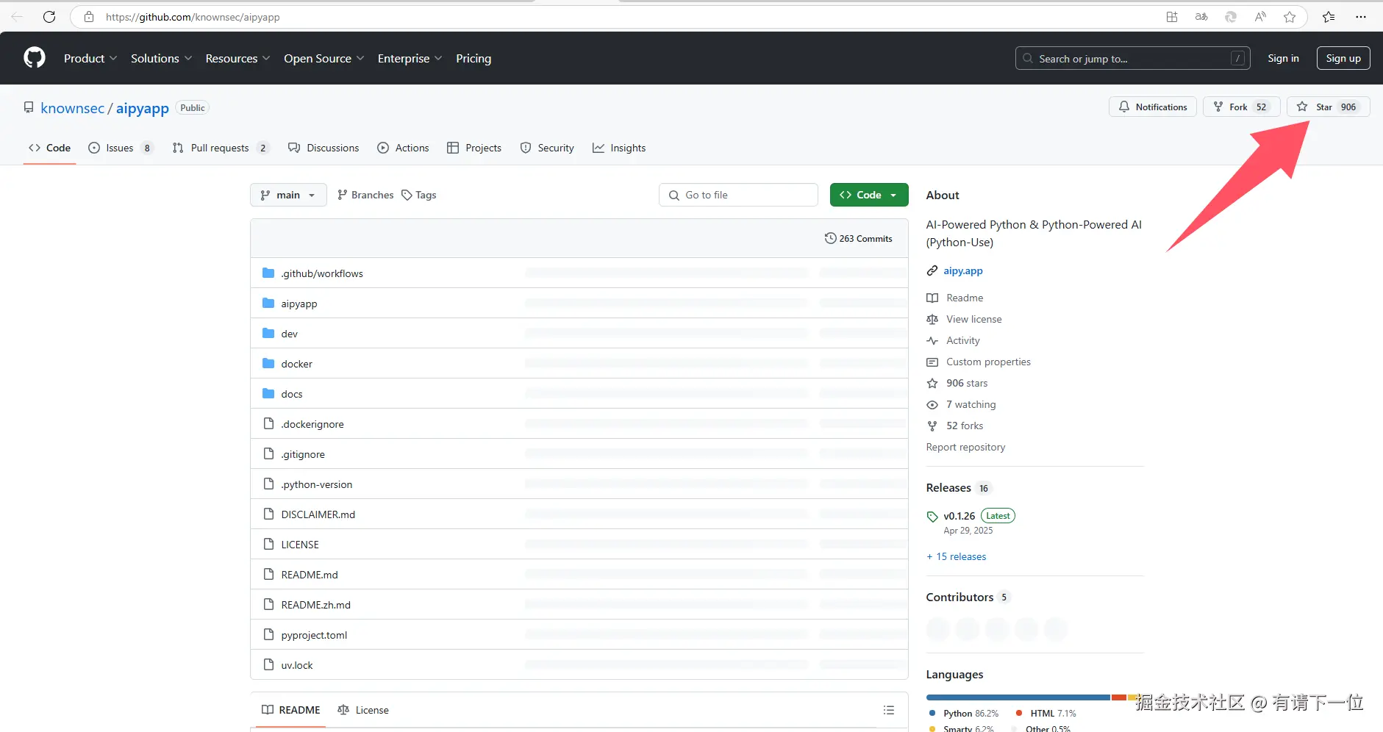Open the pyproject.toml file

(314, 635)
